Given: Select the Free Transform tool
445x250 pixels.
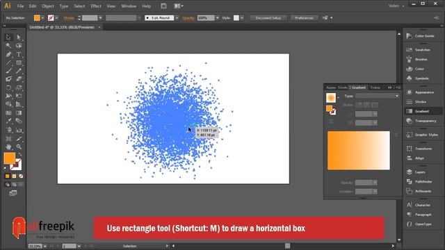Looking at the screenshot, I should 19,96.
